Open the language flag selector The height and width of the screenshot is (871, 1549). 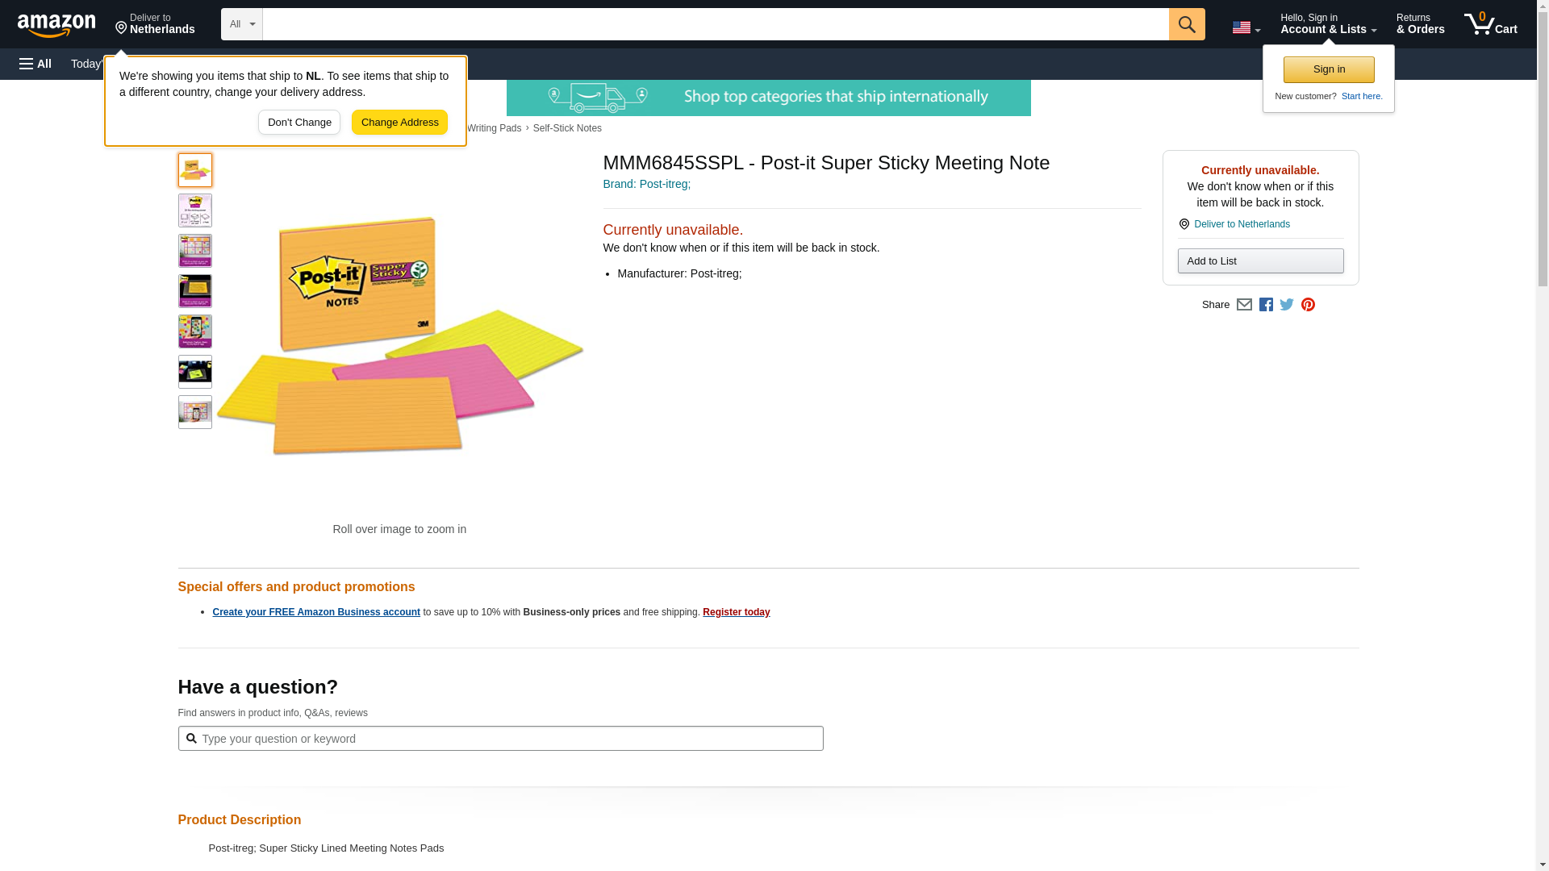(1246, 27)
